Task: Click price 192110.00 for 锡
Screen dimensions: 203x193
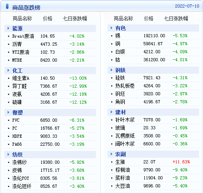Action: point(154,36)
